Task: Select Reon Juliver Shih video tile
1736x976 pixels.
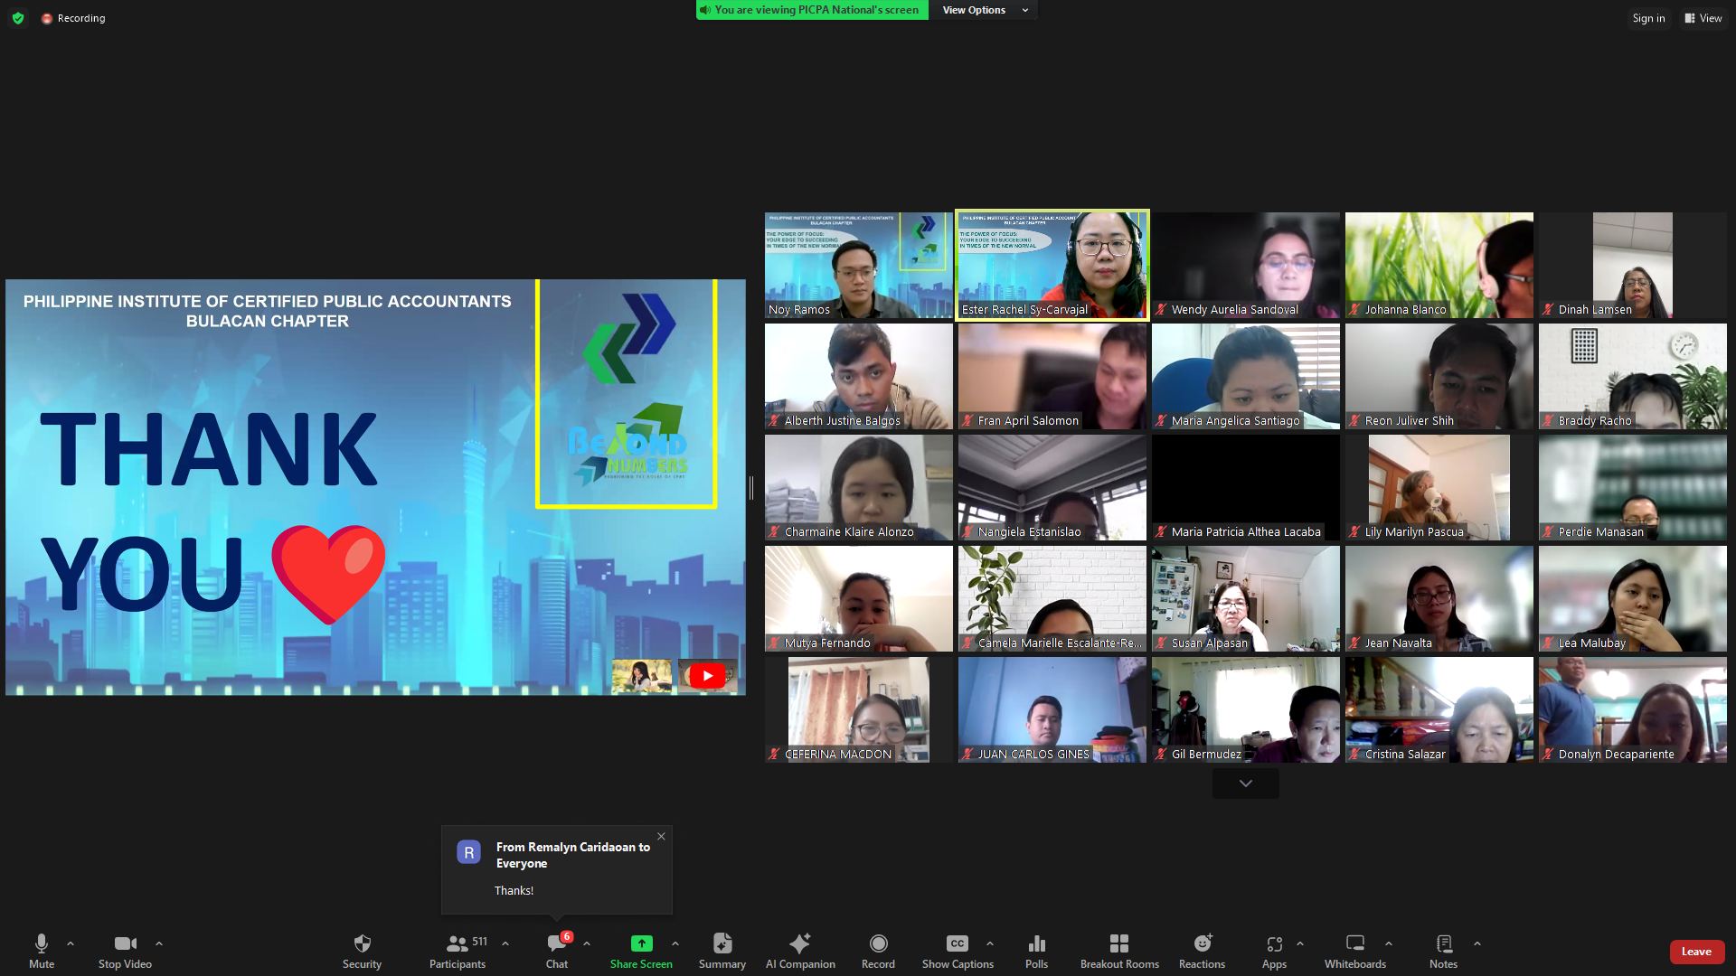Action: 1439,377
